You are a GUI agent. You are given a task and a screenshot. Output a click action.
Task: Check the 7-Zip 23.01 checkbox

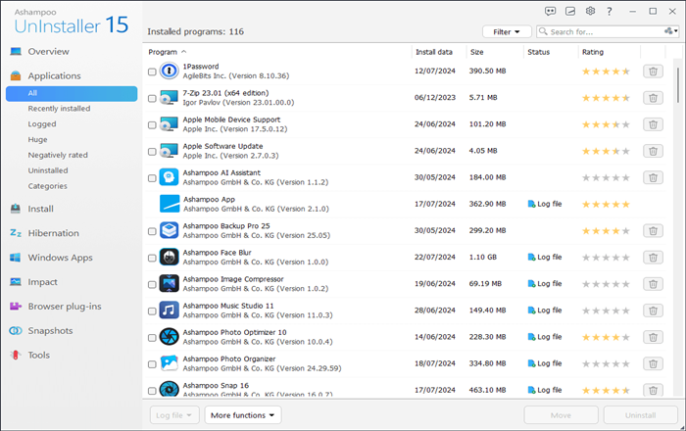tap(152, 98)
